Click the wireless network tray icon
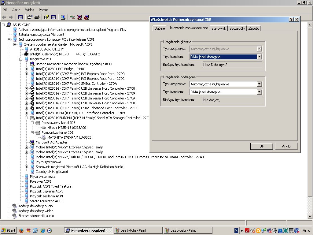 [x=275, y=231]
